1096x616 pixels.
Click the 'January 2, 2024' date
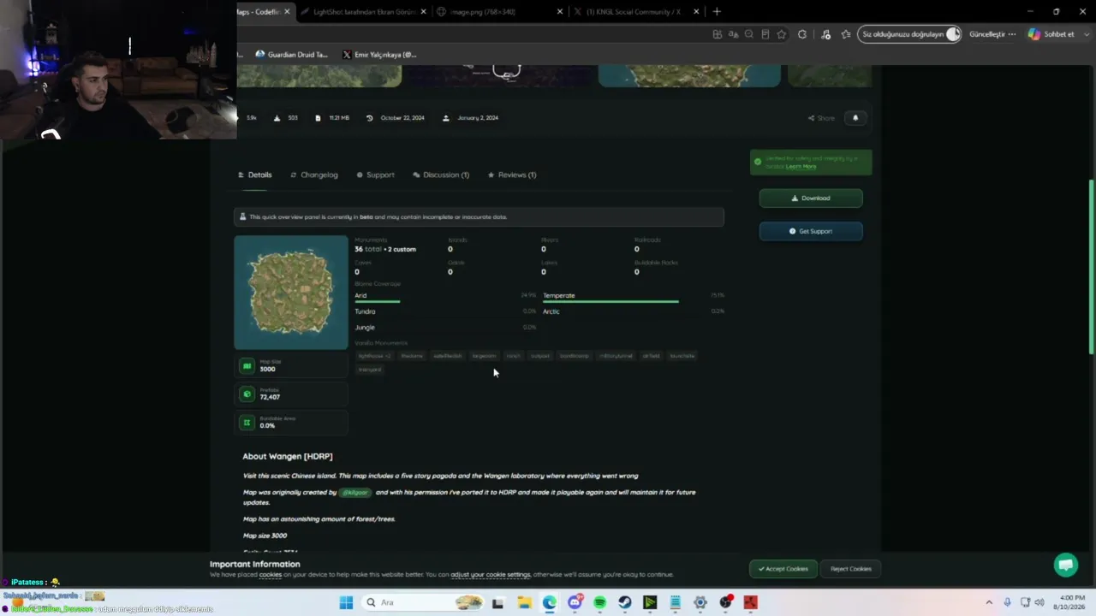point(478,118)
